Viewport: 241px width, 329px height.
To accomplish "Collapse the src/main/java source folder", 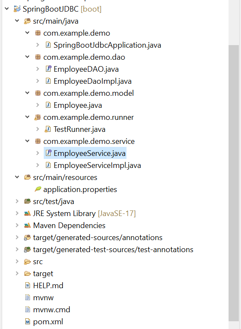I will tap(17, 21).
